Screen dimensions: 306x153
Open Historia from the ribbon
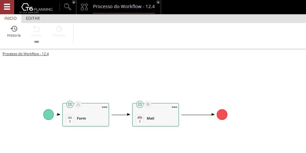14,31
